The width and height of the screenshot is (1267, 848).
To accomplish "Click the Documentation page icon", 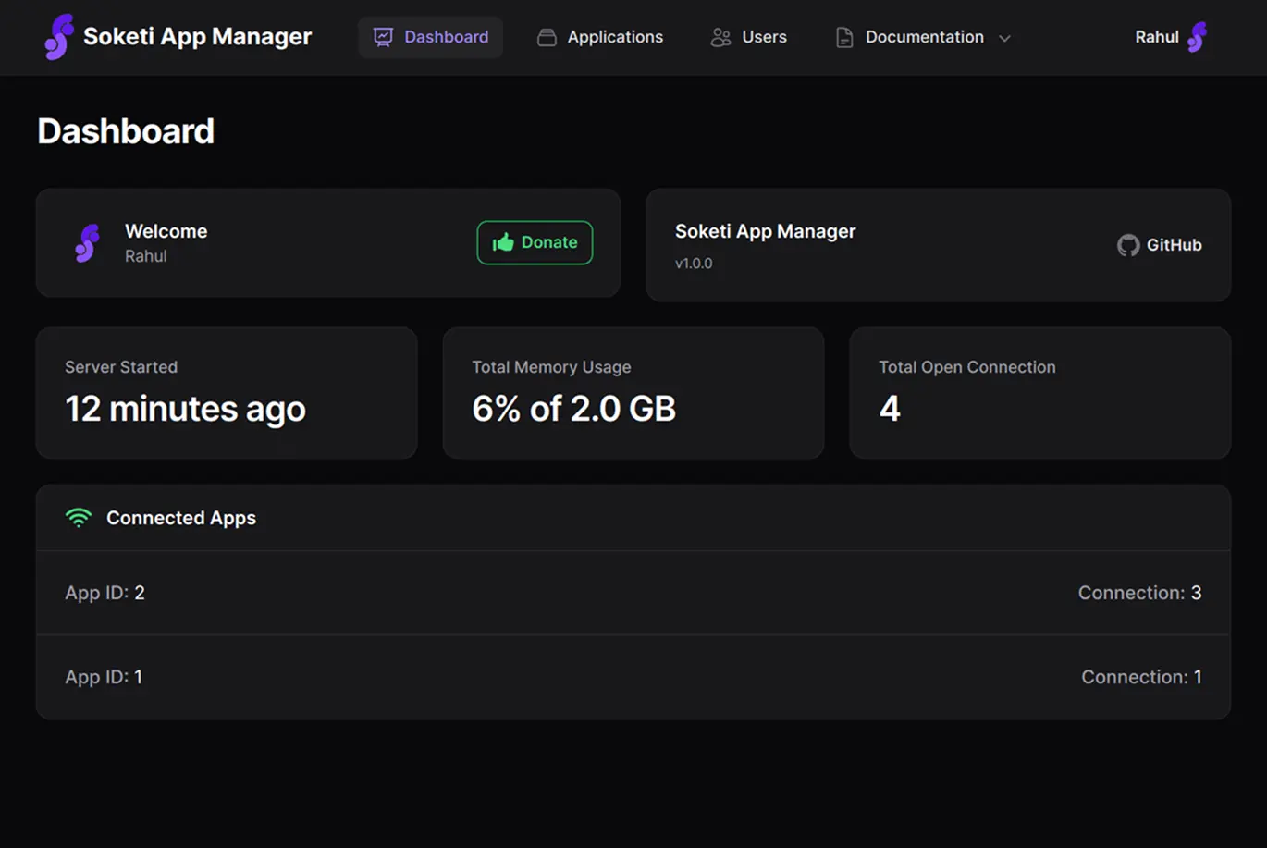I will point(843,37).
